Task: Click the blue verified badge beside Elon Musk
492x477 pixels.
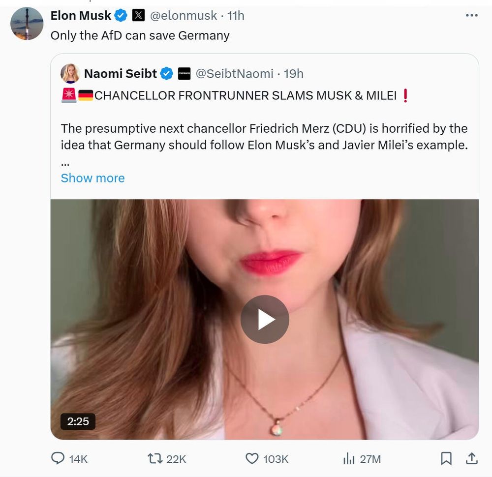Action: (x=121, y=16)
